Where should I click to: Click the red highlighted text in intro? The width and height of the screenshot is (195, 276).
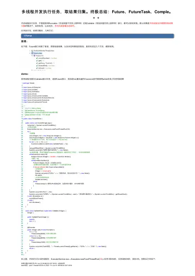161,23
